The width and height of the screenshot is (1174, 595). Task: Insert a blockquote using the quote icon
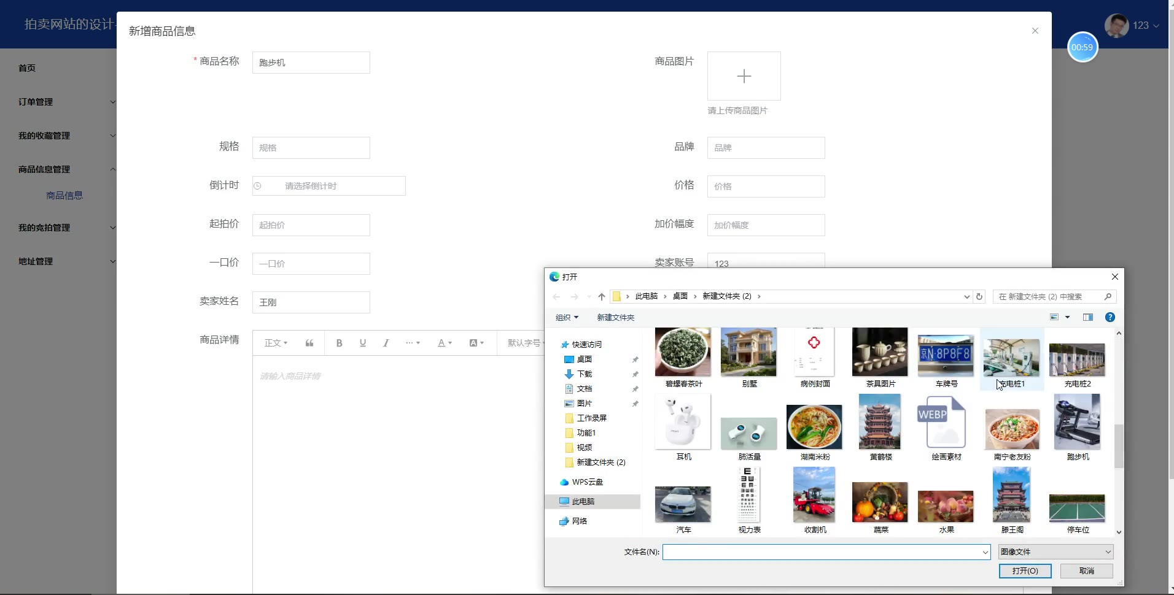click(309, 343)
